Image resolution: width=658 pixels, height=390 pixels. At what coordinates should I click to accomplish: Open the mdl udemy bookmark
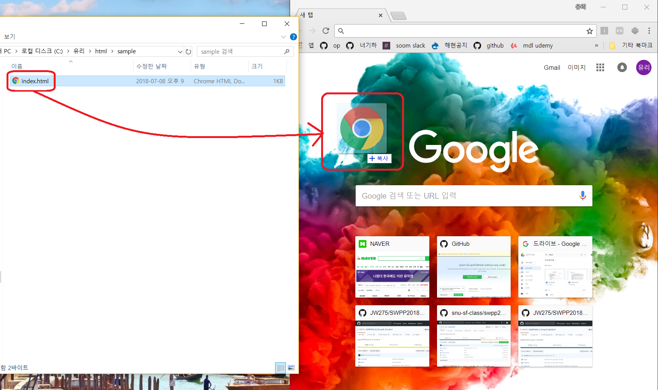click(x=532, y=46)
